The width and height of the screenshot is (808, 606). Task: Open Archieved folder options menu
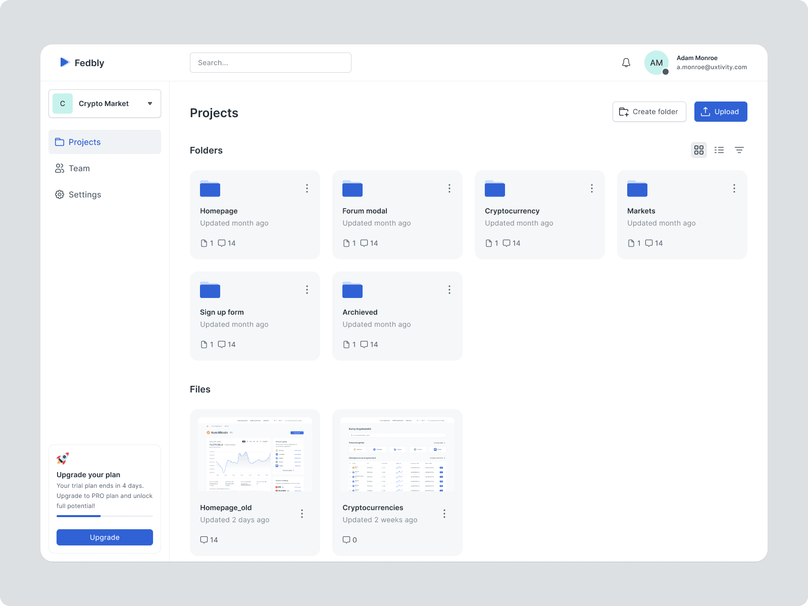449,290
